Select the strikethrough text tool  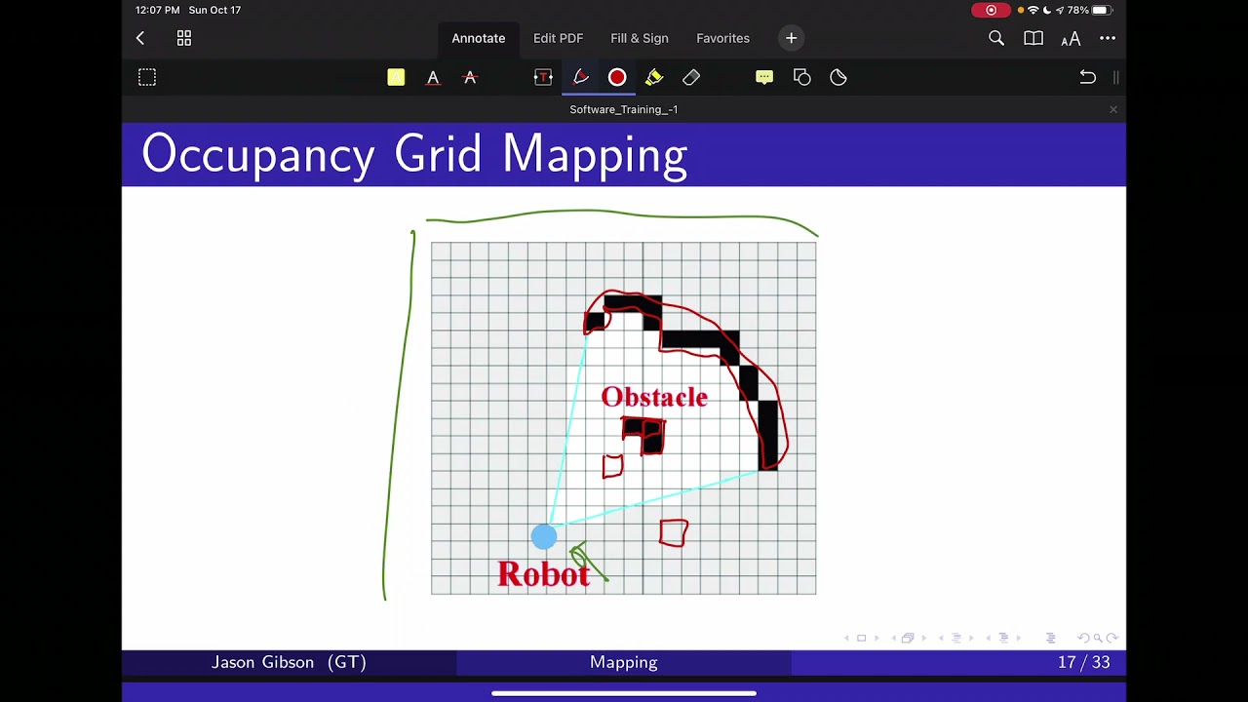coord(470,77)
